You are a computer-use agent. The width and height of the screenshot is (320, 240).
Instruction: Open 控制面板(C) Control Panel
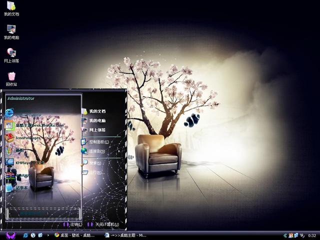95,141
